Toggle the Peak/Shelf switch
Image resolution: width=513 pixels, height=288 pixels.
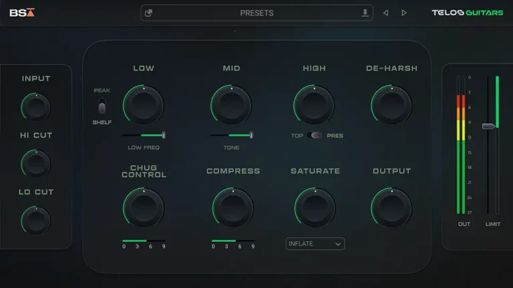[102, 106]
